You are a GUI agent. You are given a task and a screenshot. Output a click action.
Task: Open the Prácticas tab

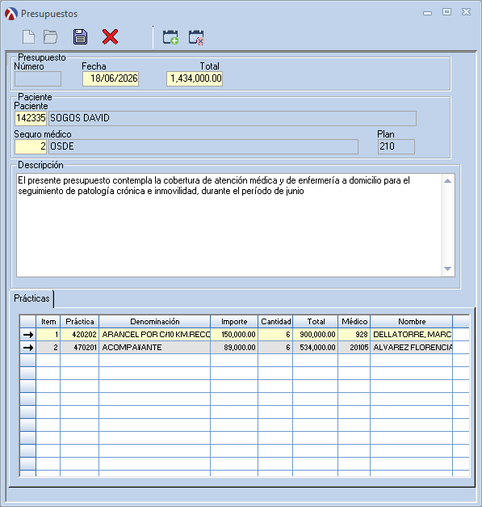[31, 298]
